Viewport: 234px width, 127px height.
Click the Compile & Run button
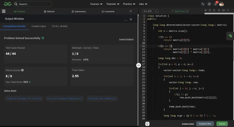click(205, 124)
